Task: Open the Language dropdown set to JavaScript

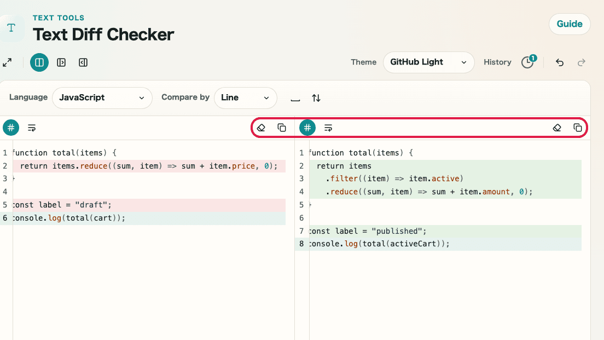Action: tap(102, 98)
